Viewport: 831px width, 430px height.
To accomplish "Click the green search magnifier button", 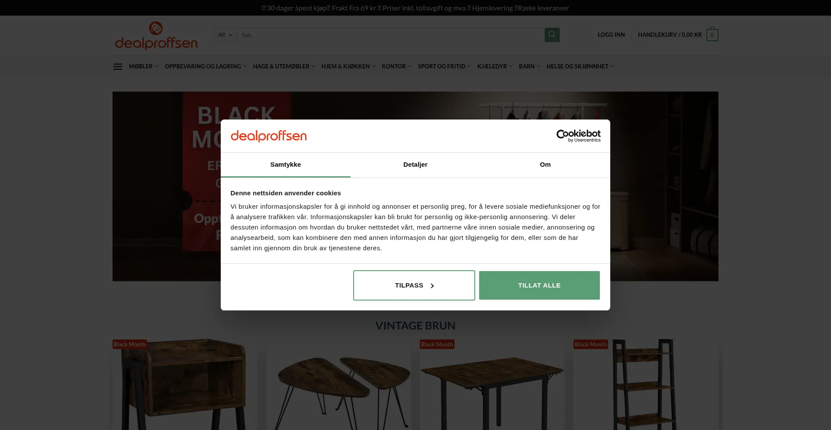I will point(552,35).
